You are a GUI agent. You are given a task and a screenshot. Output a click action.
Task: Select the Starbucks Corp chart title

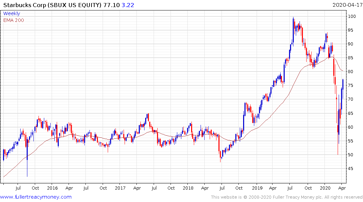click(x=52, y=5)
